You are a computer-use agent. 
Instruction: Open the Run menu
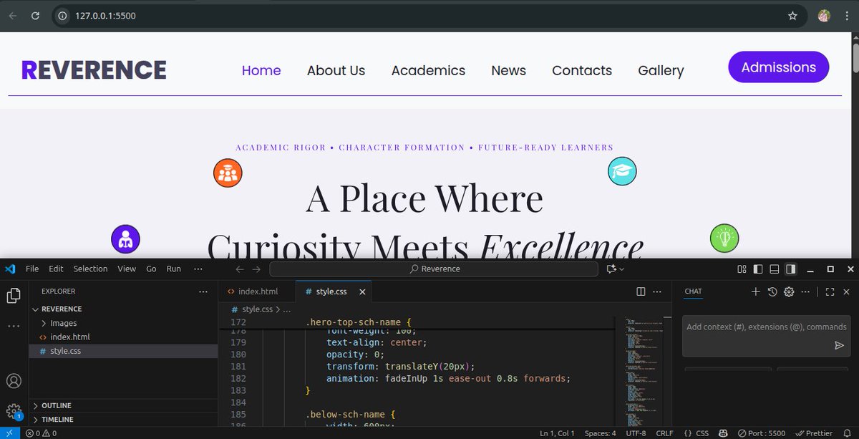pyautogui.click(x=173, y=269)
